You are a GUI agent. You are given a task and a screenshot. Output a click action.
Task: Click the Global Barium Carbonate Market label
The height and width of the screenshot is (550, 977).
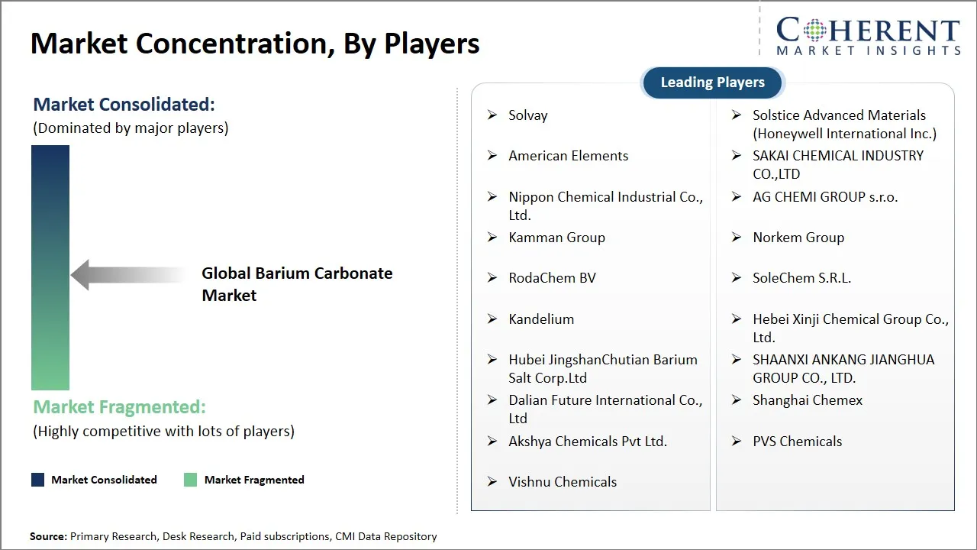(x=297, y=284)
